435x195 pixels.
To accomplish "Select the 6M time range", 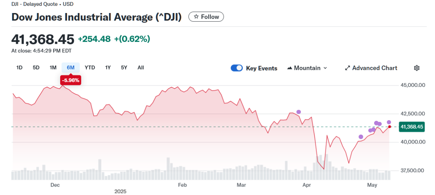I will (x=71, y=67).
